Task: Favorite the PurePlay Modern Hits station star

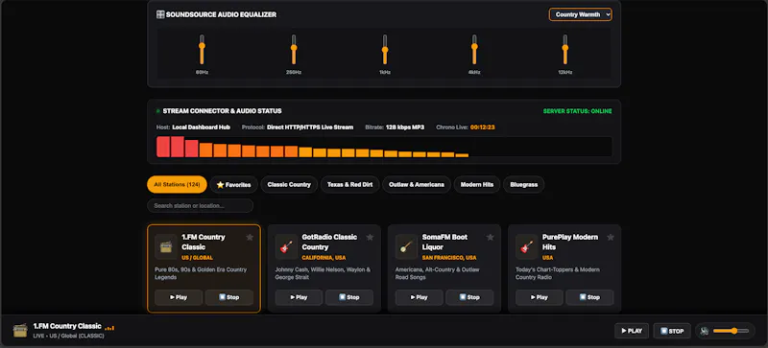Action: tap(611, 238)
